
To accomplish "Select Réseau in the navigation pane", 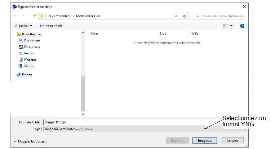I will click(27, 74).
